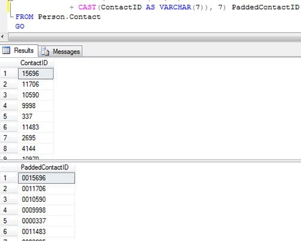Select cell with value 0009998
301x241 pixels.
click(x=46, y=210)
